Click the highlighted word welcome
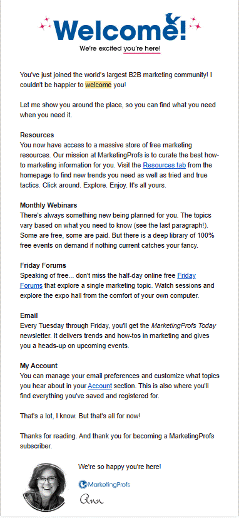 click(x=98, y=85)
